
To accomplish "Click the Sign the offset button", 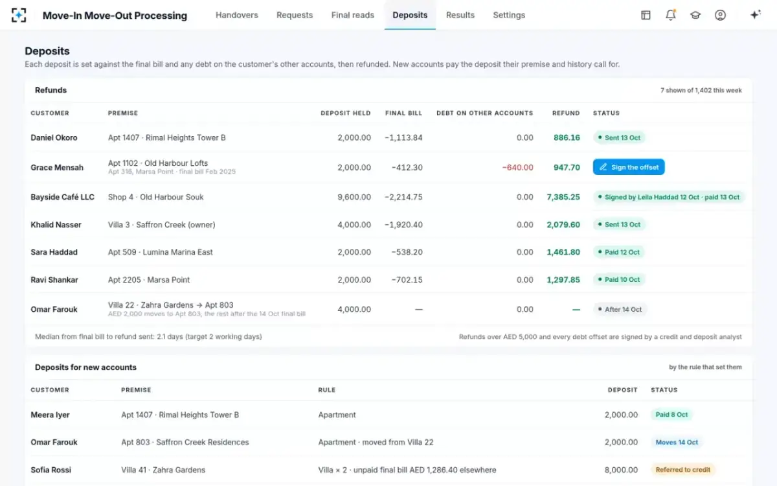I will tap(629, 167).
